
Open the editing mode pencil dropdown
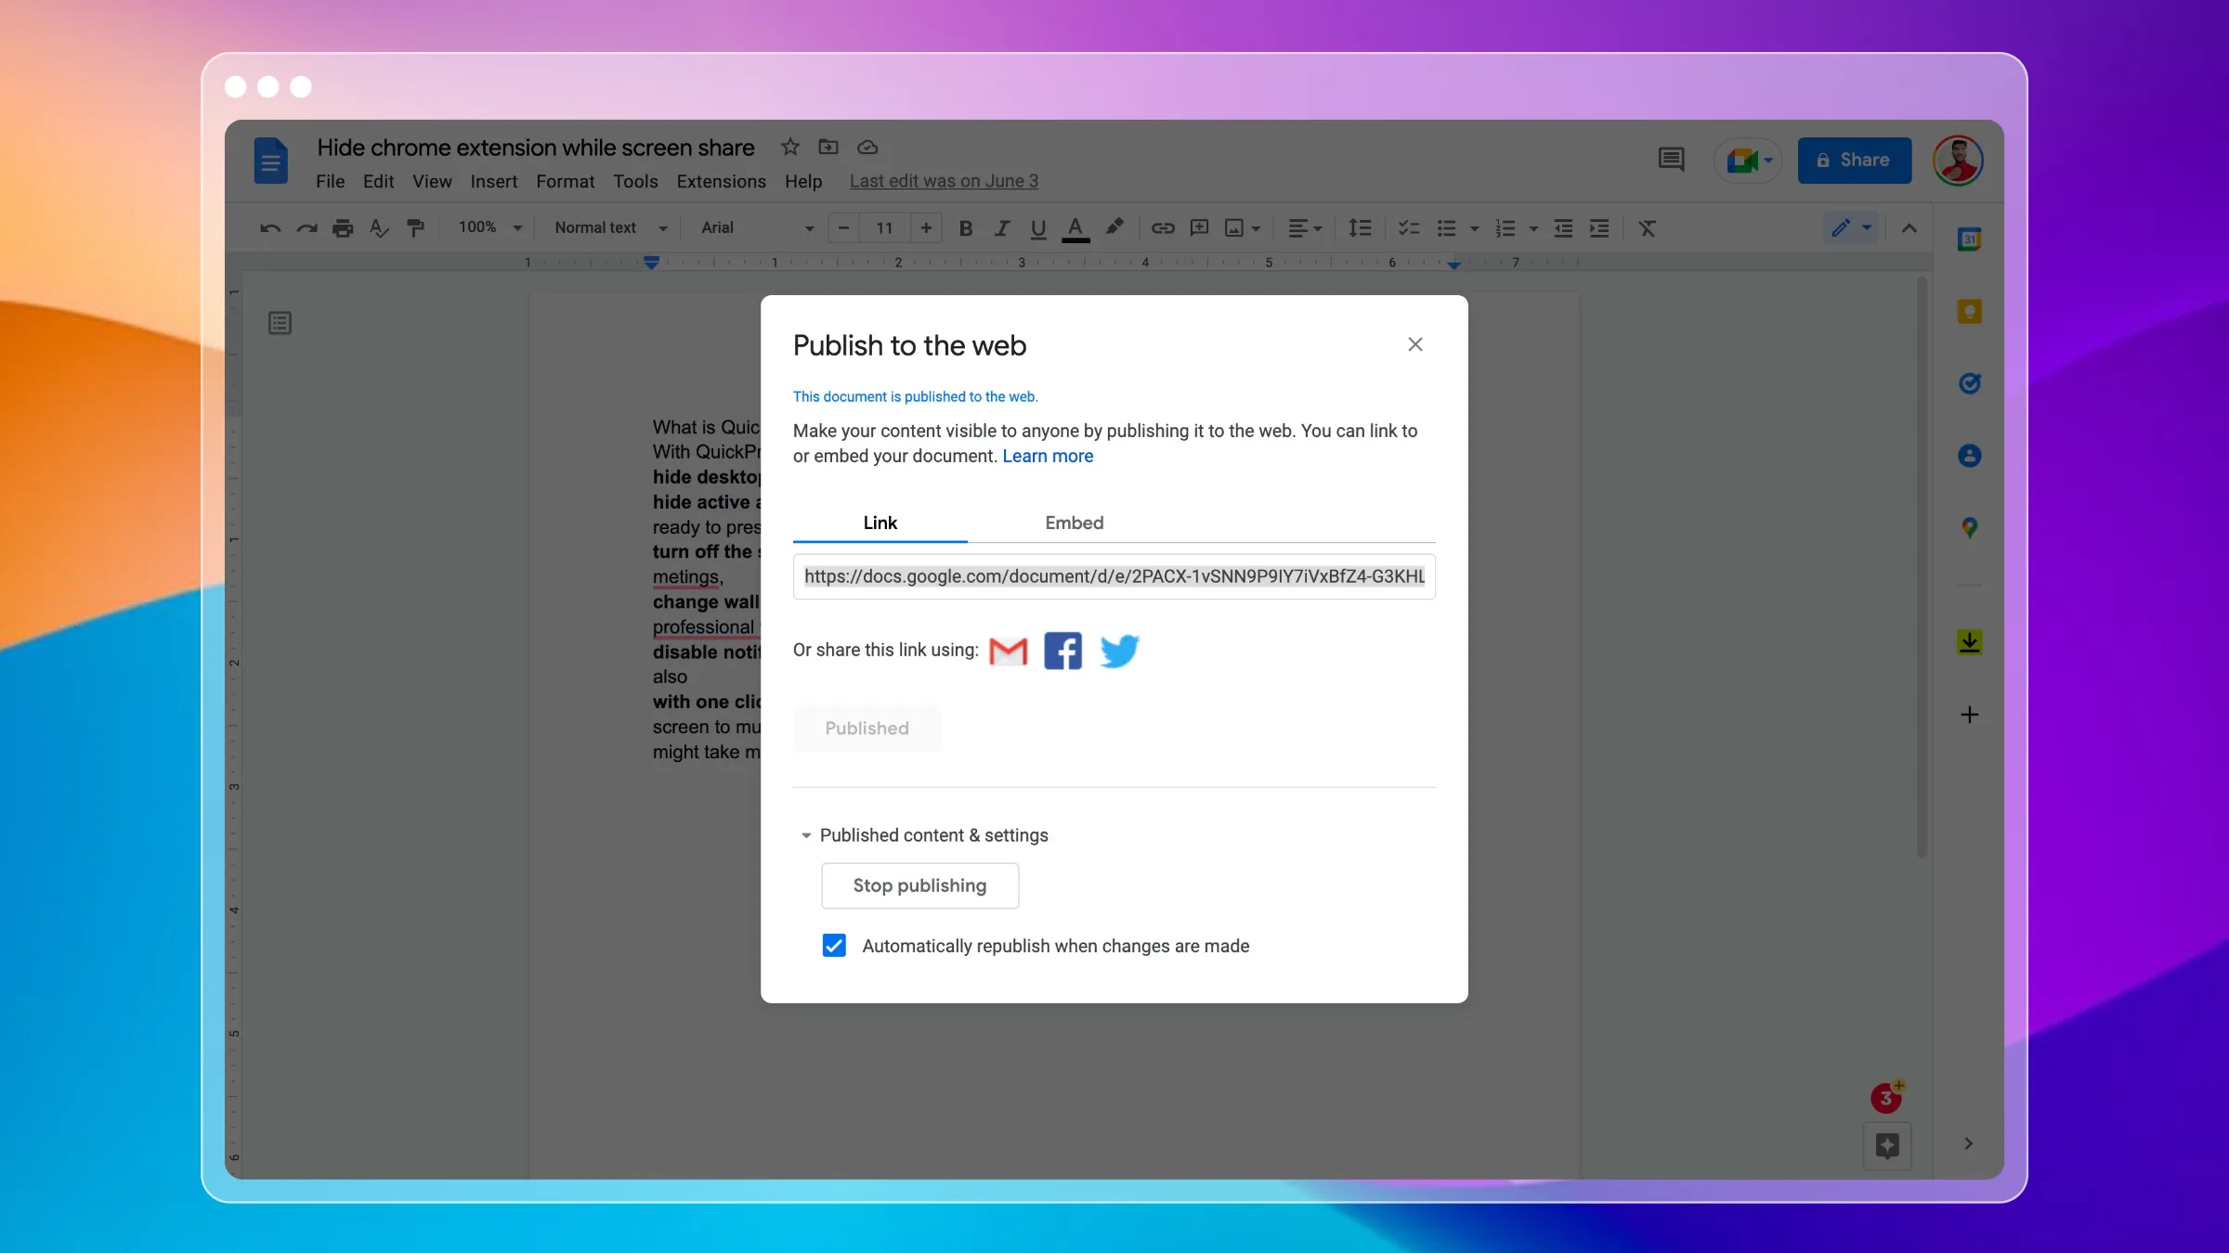point(1851,227)
